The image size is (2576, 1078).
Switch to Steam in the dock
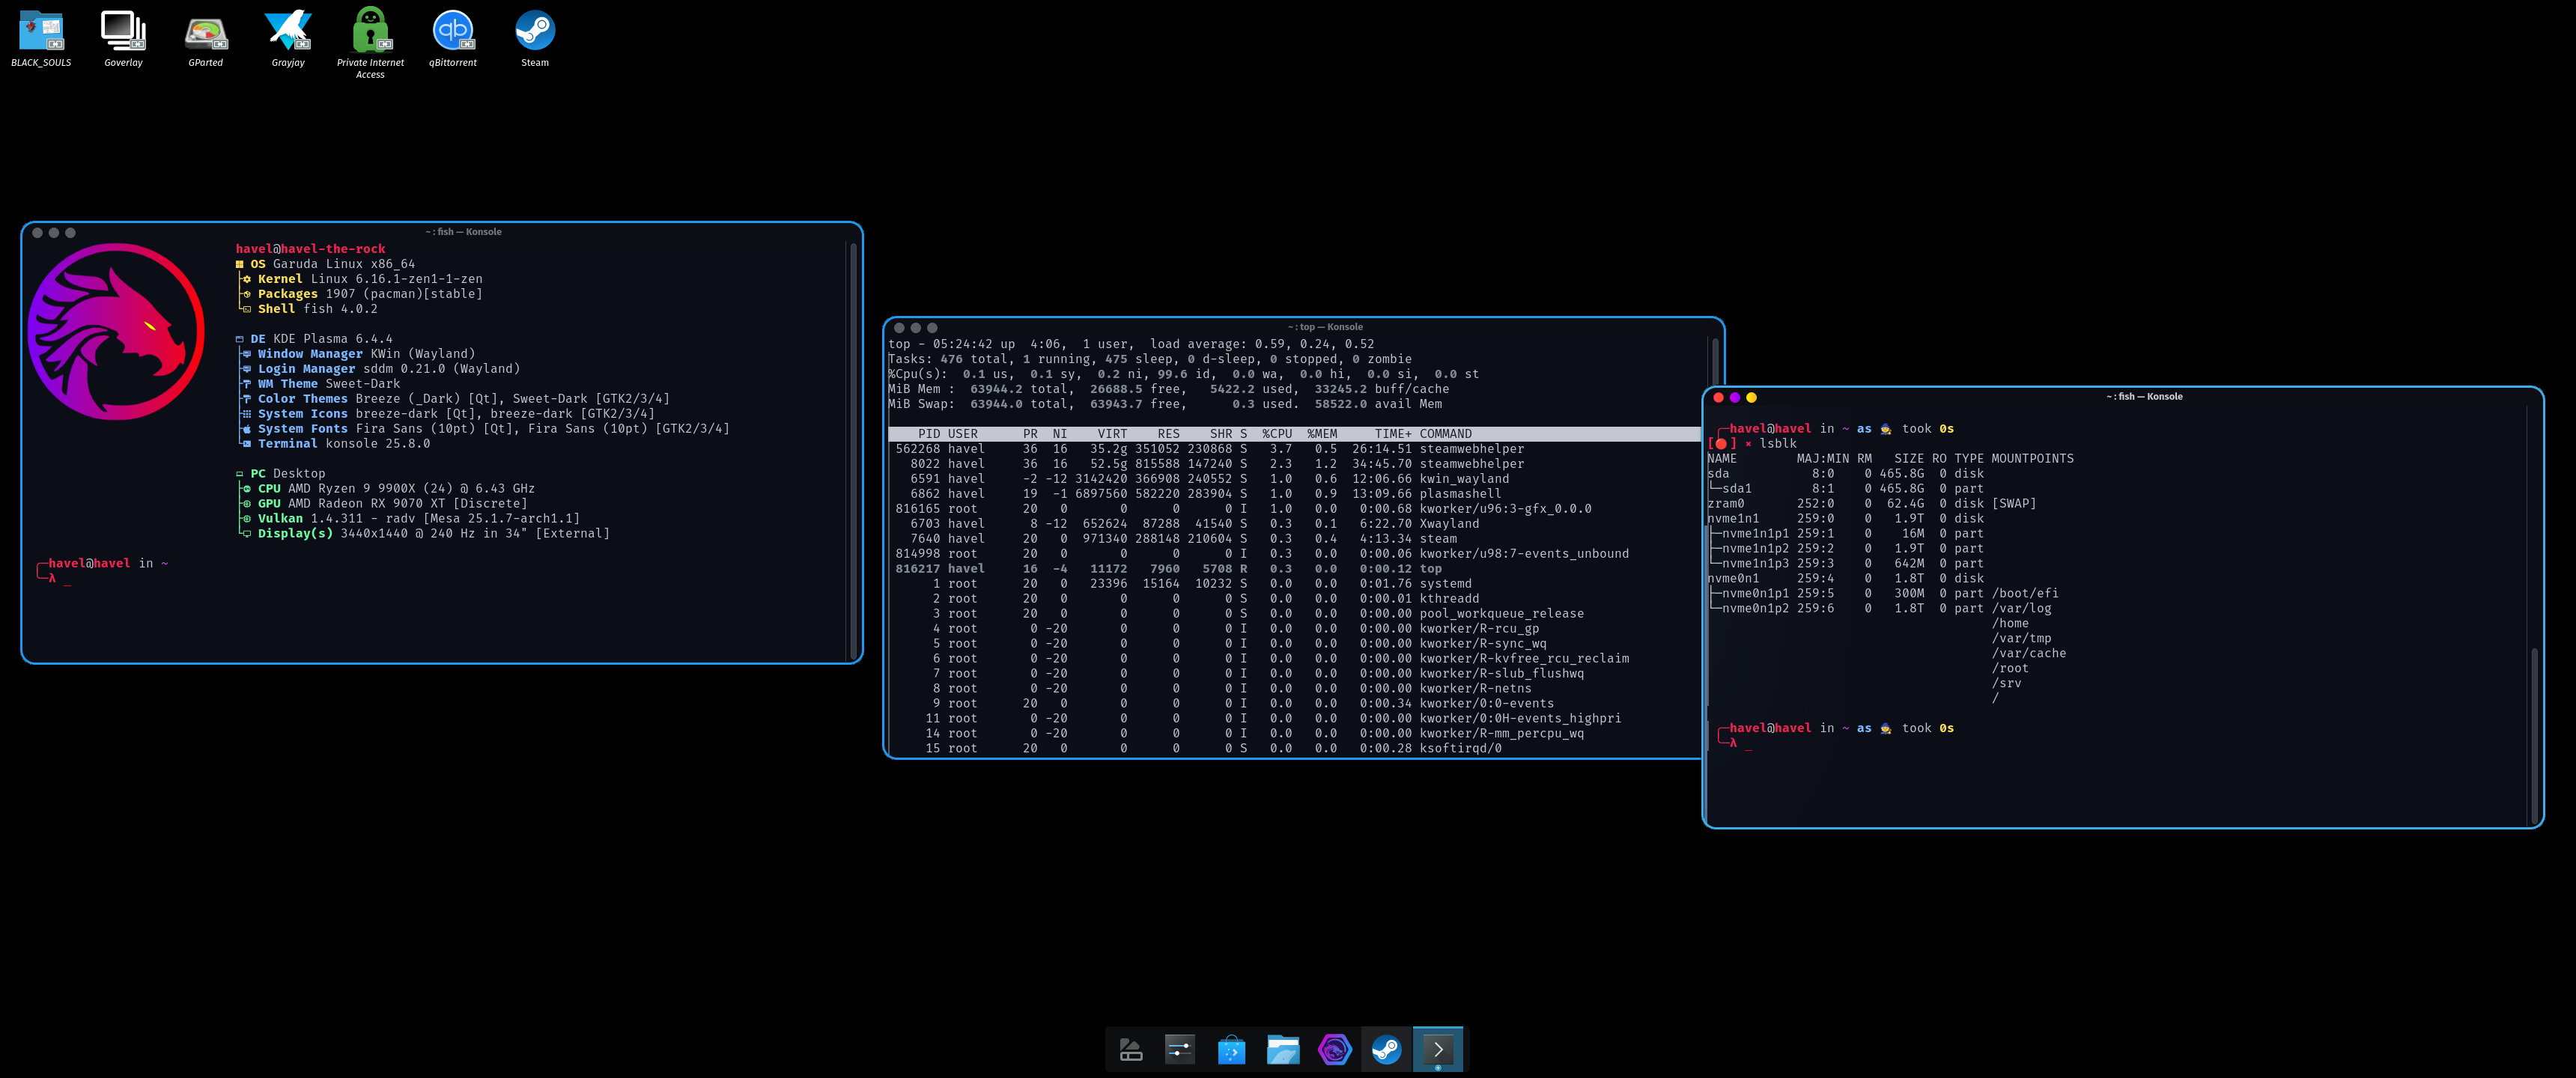[1386, 1050]
